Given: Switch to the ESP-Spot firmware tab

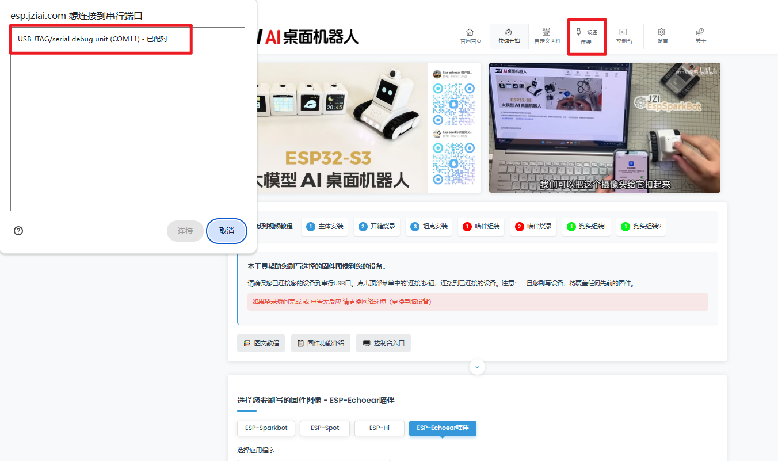Looking at the screenshot, I should pos(325,428).
